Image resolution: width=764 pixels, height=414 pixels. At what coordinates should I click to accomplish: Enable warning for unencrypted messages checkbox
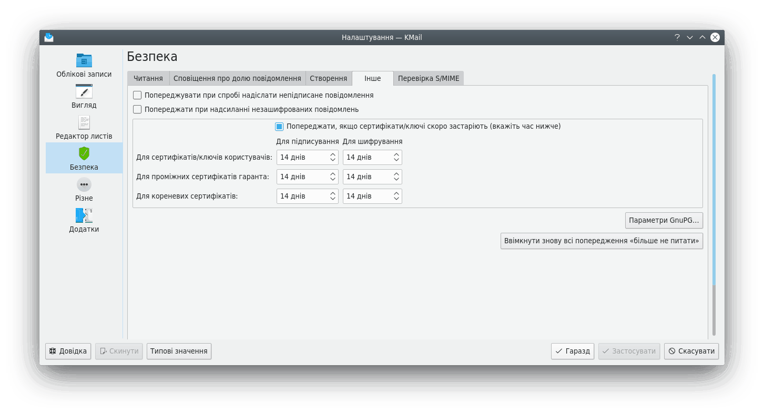(x=137, y=109)
